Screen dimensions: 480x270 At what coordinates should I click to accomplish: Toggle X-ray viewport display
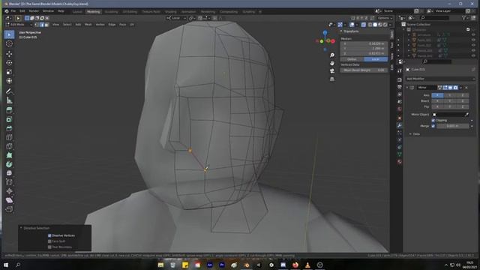tap(363, 25)
